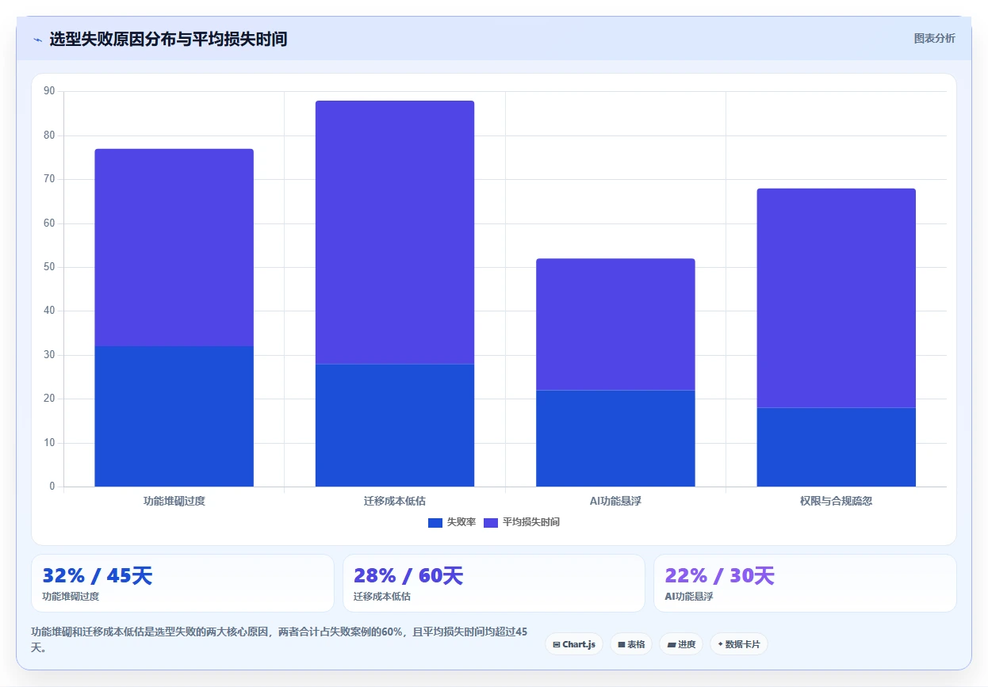Click the y-axis value 50
This screenshot has width=988, height=687.
(x=49, y=267)
